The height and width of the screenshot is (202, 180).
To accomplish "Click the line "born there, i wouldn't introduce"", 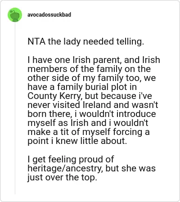I will click(92, 114).
